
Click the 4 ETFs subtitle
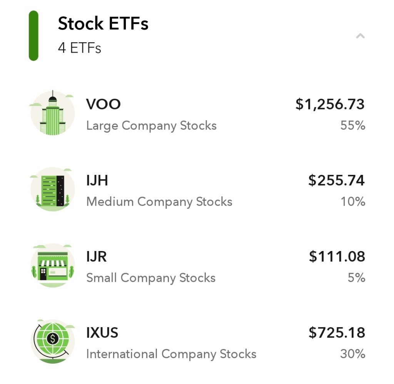pyautogui.click(x=79, y=48)
